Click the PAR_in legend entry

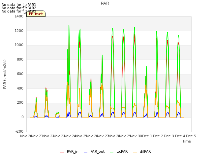pyautogui.click(x=70, y=151)
